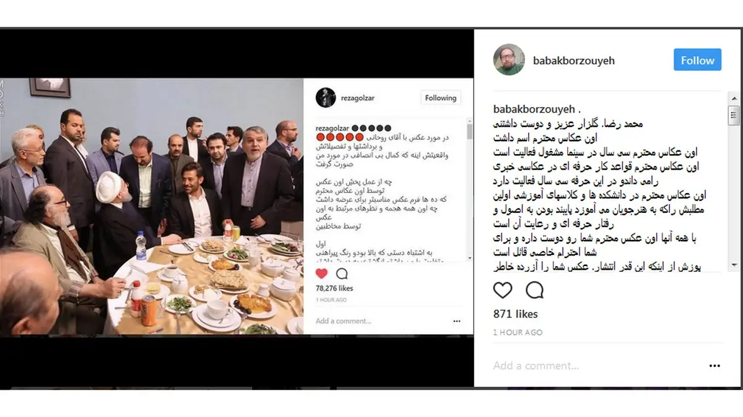Unlike the rezagolzar post via red heart
The width and height of the screenshot is (743, 417).
[x=321, y=273]
